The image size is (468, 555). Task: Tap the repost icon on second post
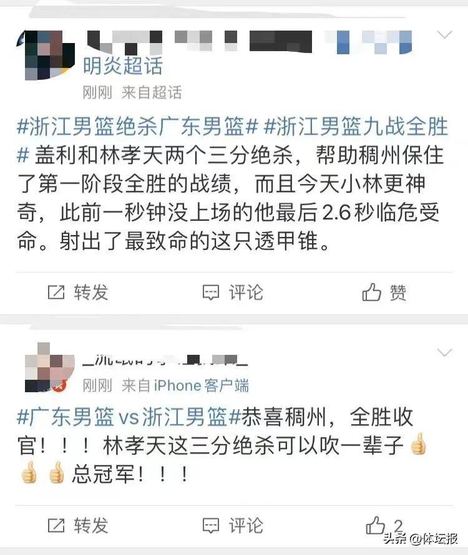click(x=56, y=526)
